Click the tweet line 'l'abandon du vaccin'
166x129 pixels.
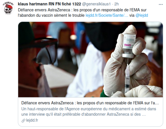click(x=51, y=15)
